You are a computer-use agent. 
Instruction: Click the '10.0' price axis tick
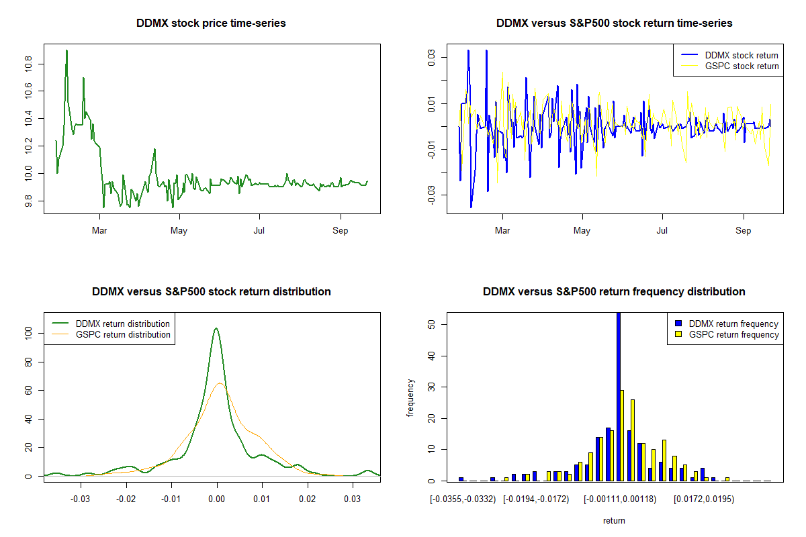[x=28, y=174]
